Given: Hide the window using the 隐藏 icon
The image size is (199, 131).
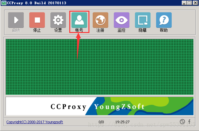Looking at the screenshot, I should click(143, 20).
